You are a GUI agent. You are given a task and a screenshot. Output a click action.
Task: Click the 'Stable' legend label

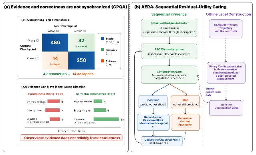[x=109, y=39]
